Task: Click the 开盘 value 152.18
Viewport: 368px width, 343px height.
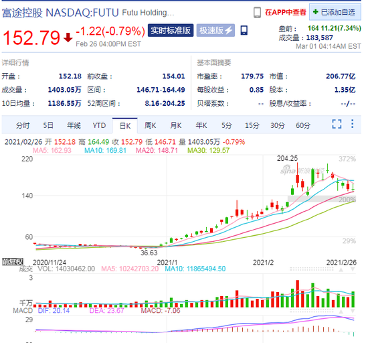Action: click(70, 76)
